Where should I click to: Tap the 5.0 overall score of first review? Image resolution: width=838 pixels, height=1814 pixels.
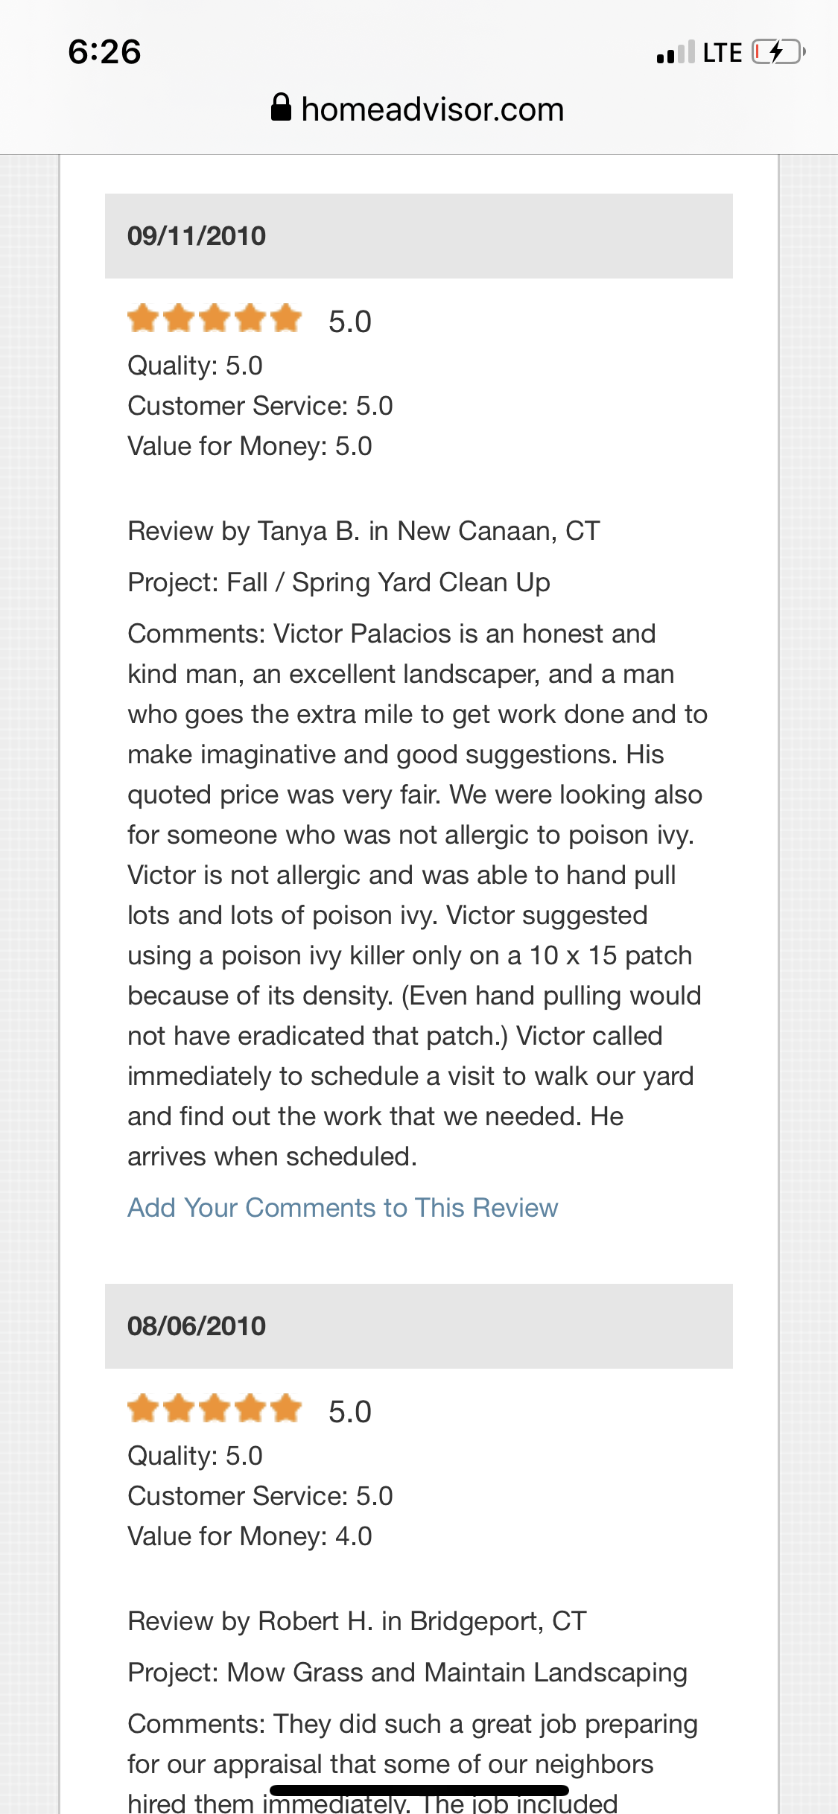pyautogui.click(x=350, y=322)
